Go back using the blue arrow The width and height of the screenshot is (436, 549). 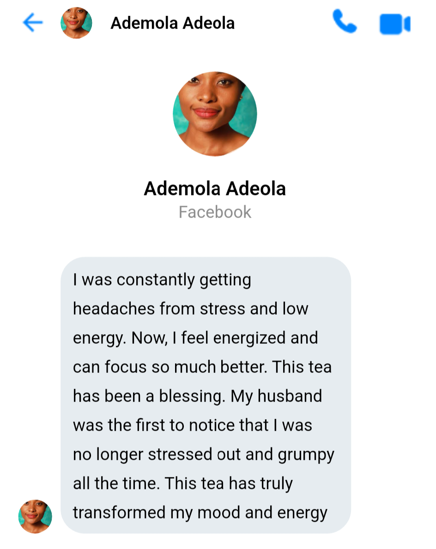[33, 23]
